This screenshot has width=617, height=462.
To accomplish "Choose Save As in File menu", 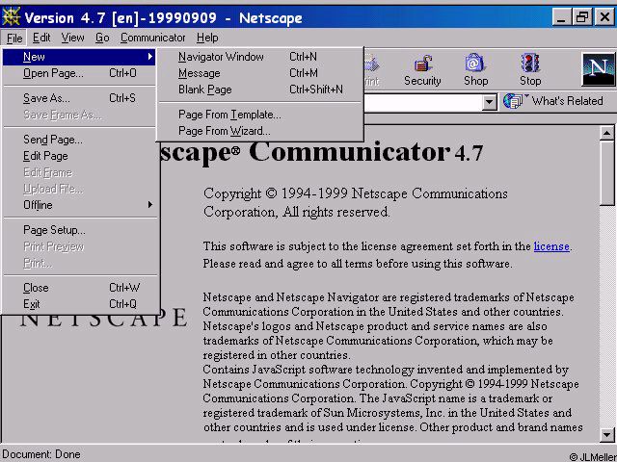I will [x=79, y=98].
